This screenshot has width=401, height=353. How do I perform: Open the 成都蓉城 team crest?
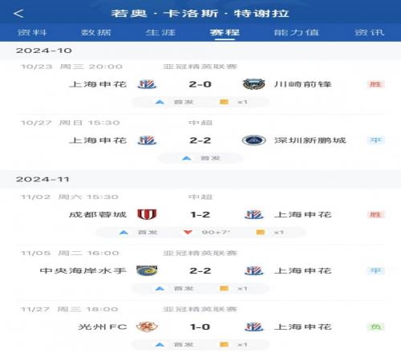[147, 214]
